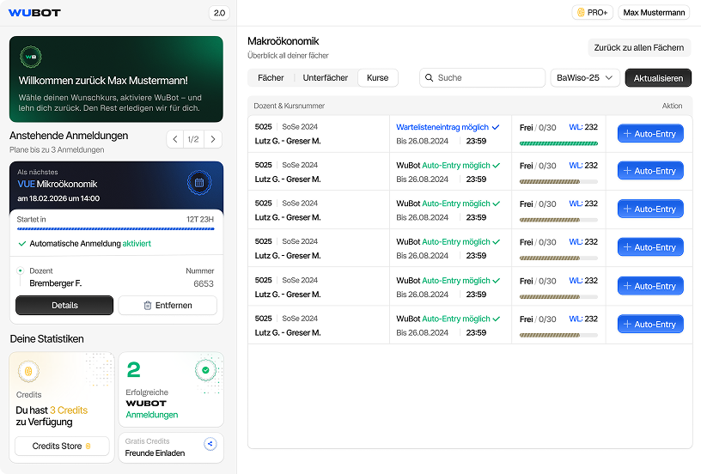Click the lecturer name Bremberger F.
This screenshot has height=474, width=701.
(56, 283)
